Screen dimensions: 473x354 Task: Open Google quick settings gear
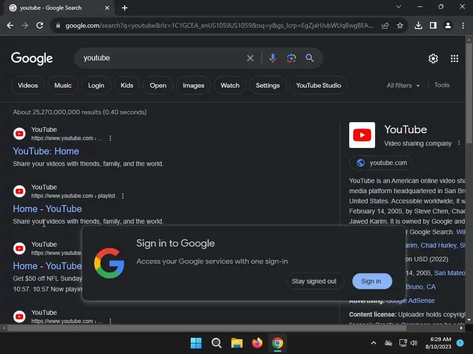click(433, 59)
